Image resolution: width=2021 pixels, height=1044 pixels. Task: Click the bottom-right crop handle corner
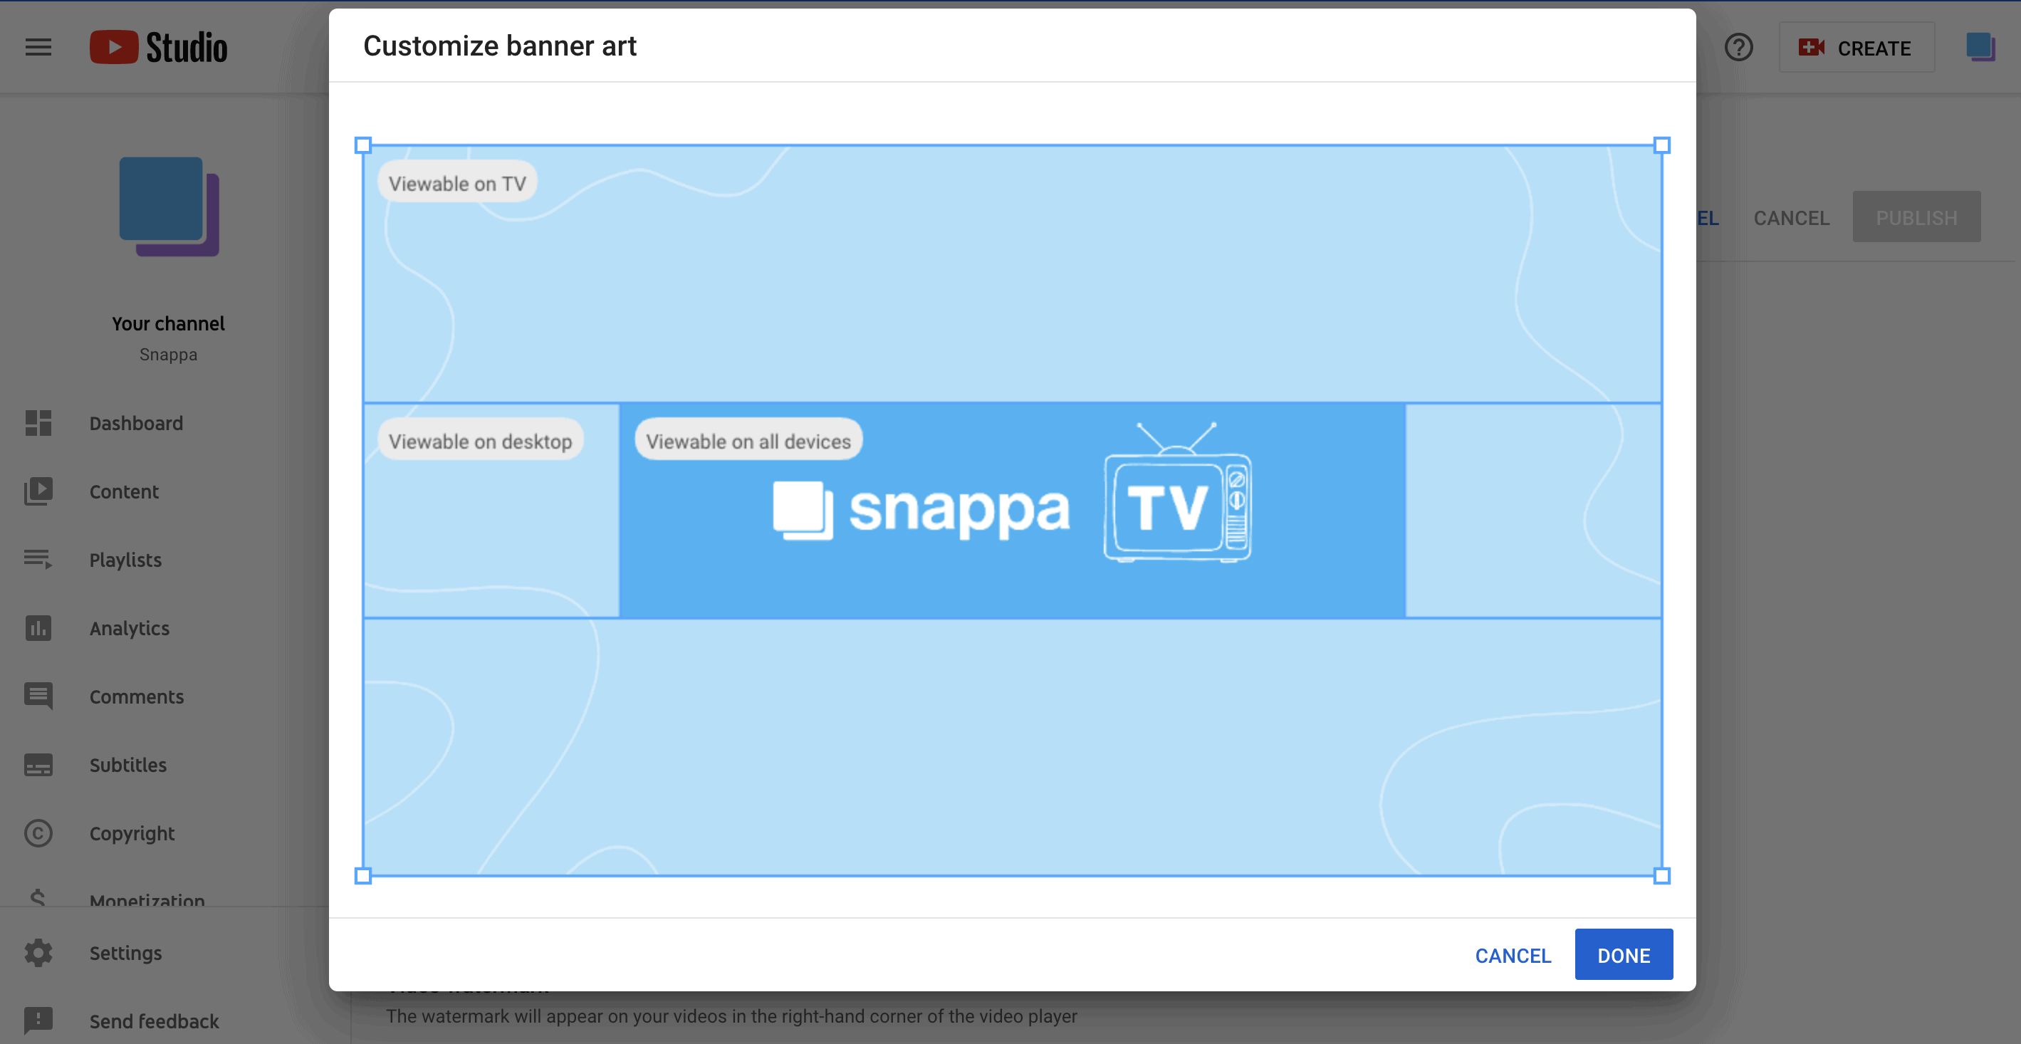[1661, 876]
